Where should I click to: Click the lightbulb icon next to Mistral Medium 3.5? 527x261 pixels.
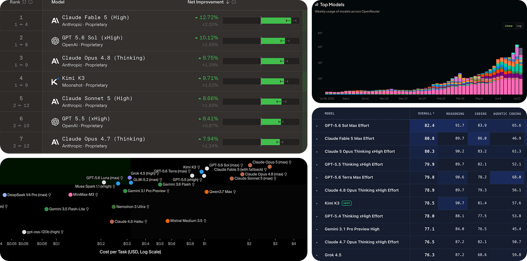pyautogui.click(x=205, y=221)
